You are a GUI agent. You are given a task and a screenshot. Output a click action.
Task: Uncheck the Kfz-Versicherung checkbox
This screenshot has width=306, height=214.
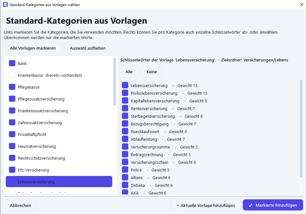click(12, 170)
